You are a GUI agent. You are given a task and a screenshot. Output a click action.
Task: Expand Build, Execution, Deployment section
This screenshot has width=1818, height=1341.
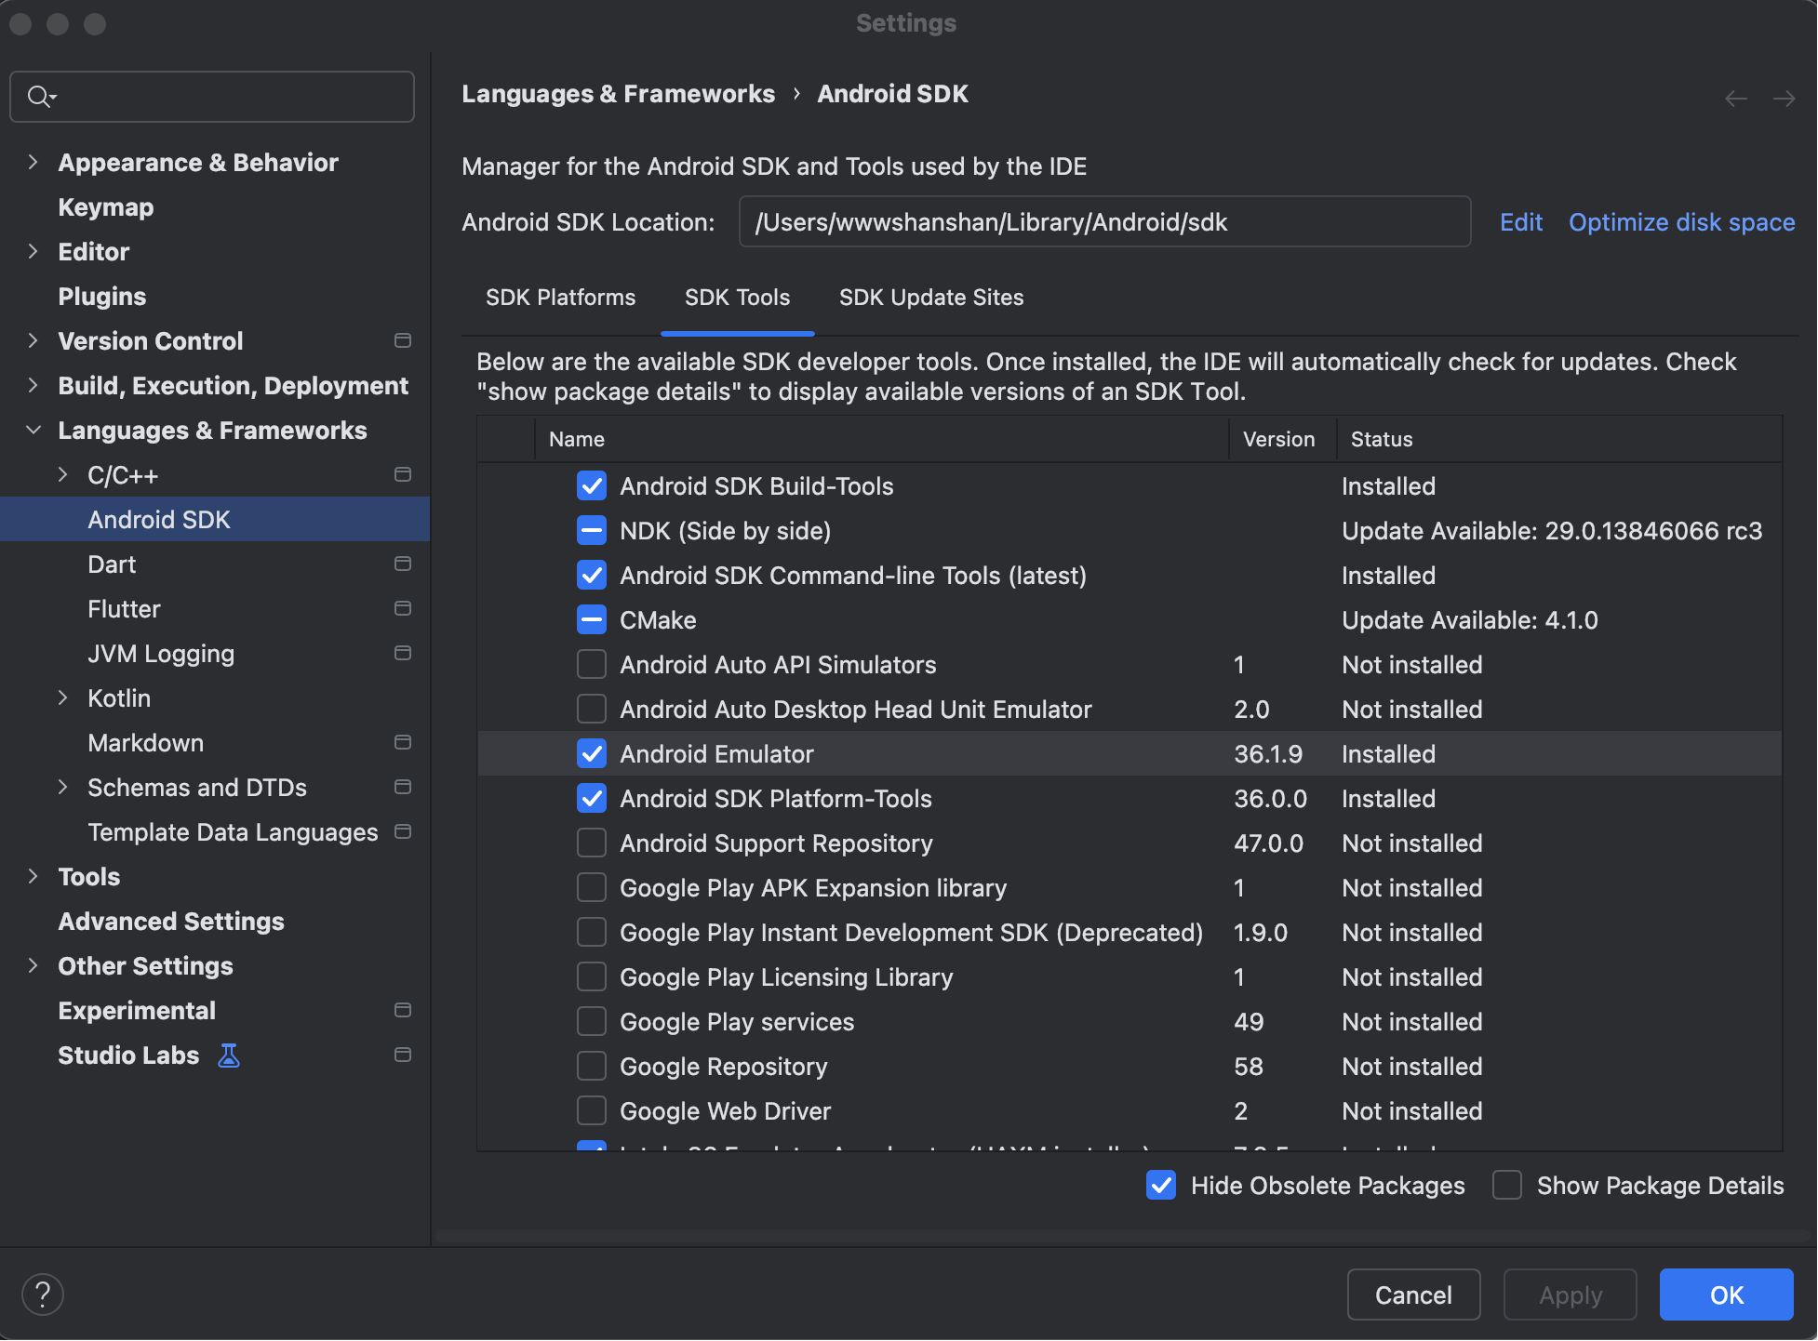[33, 386]
